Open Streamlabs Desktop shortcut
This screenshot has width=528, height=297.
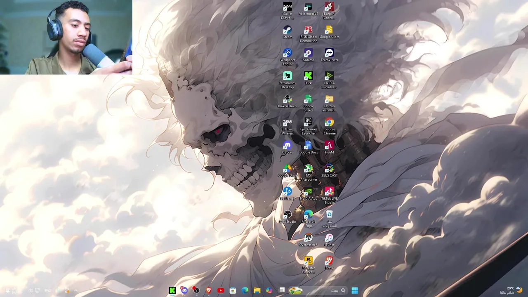[288, 80]
